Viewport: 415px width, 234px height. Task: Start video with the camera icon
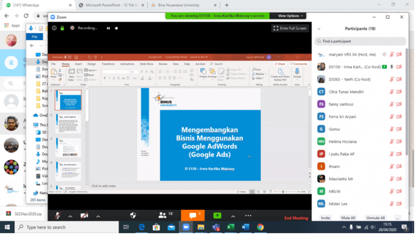[x=84, y=216]
